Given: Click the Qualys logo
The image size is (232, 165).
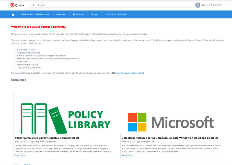Looking at the screenshot, I should click(x=17, y=5).
